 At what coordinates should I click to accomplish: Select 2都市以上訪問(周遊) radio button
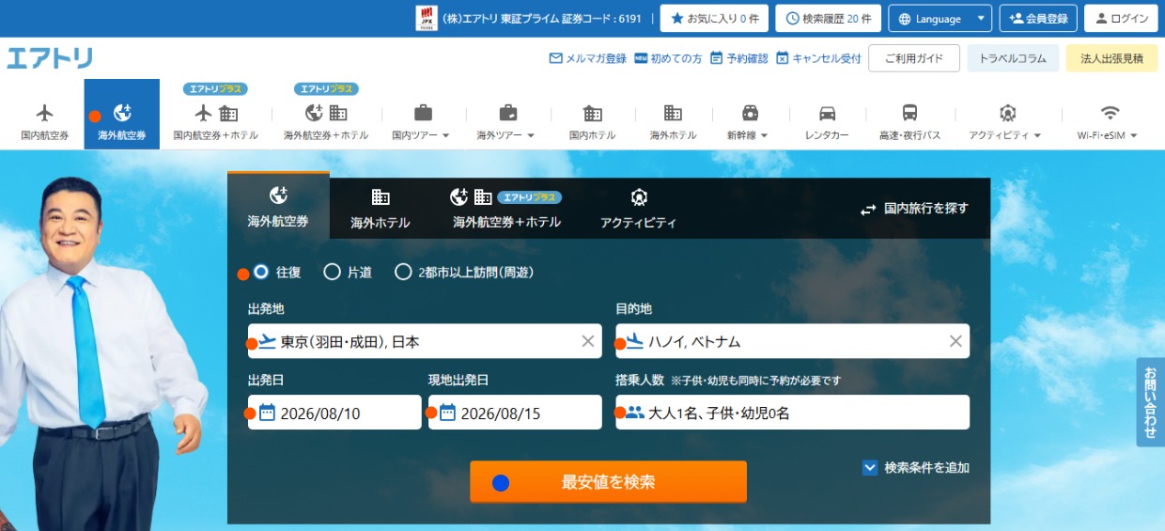pyautogui.click(x=403, y=272)
